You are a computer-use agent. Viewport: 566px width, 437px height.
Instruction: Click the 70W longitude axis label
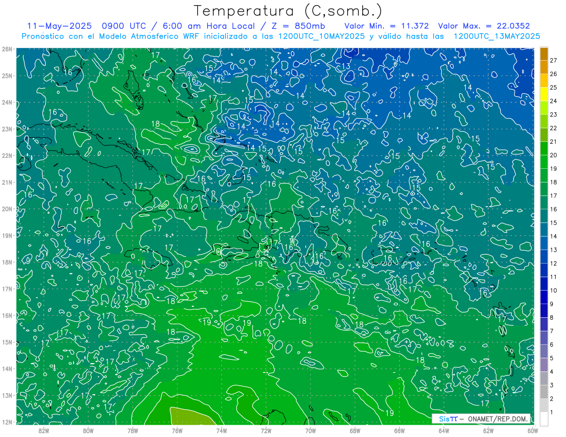310,430
